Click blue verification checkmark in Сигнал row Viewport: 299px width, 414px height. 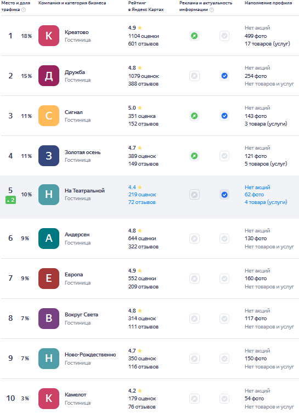coord(224,116)
